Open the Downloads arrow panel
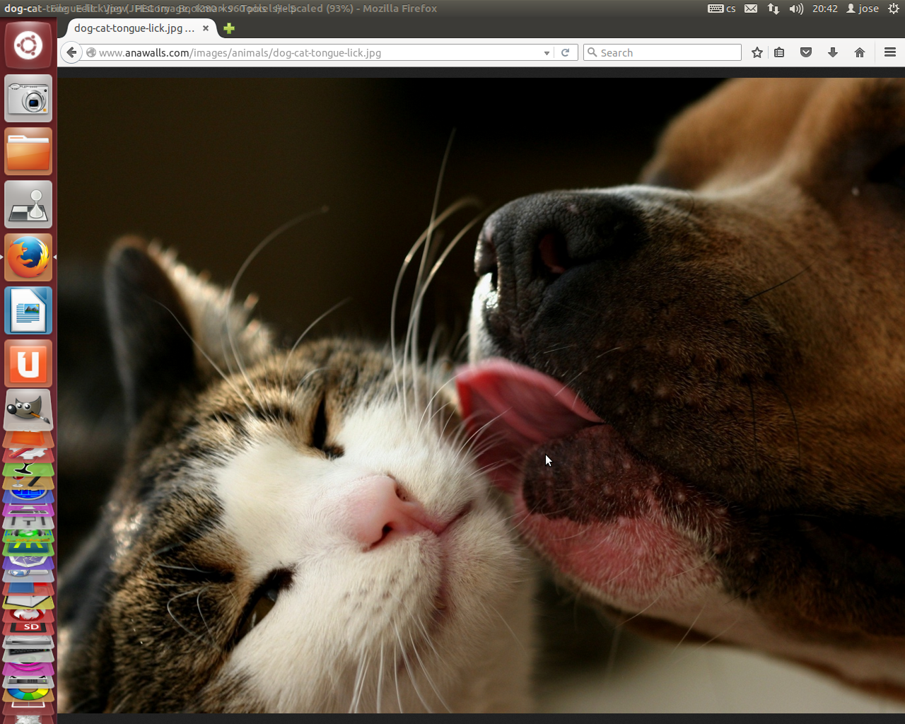This screenshot has height=724, width=905. tap(833, 53)
